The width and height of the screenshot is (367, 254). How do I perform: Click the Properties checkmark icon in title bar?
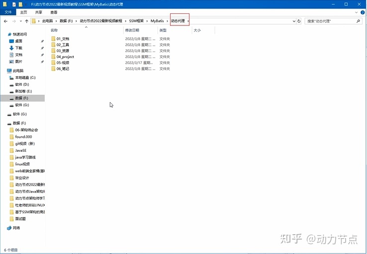coord(14,4)
